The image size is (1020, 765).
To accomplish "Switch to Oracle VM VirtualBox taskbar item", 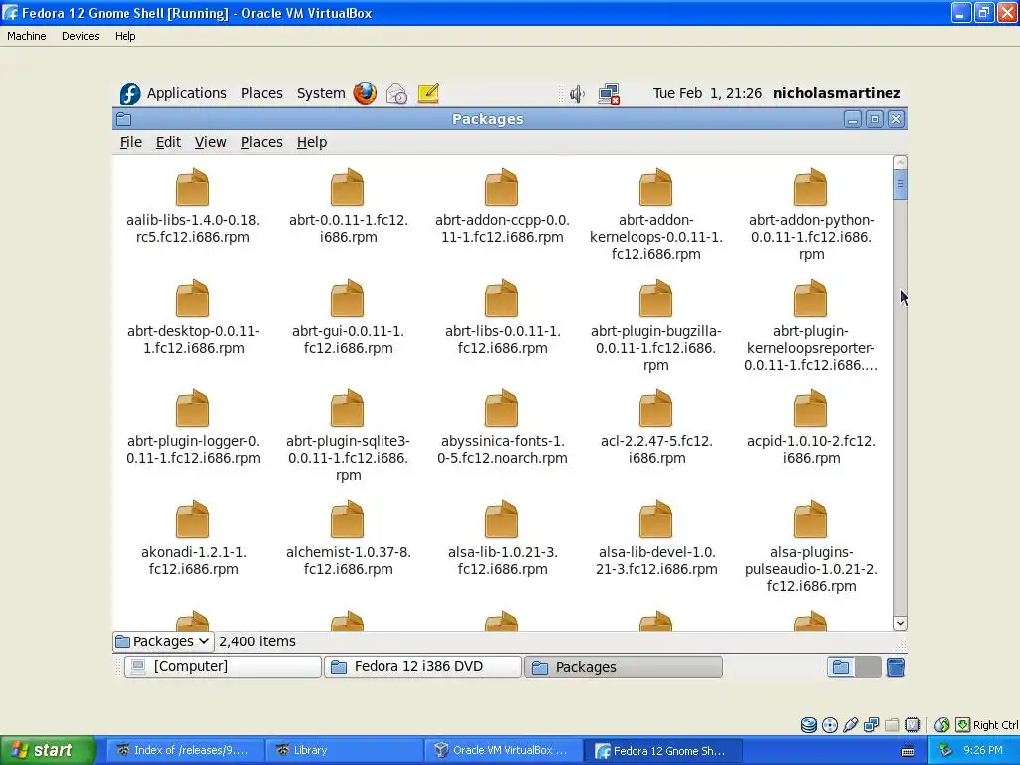I will 503,750.
